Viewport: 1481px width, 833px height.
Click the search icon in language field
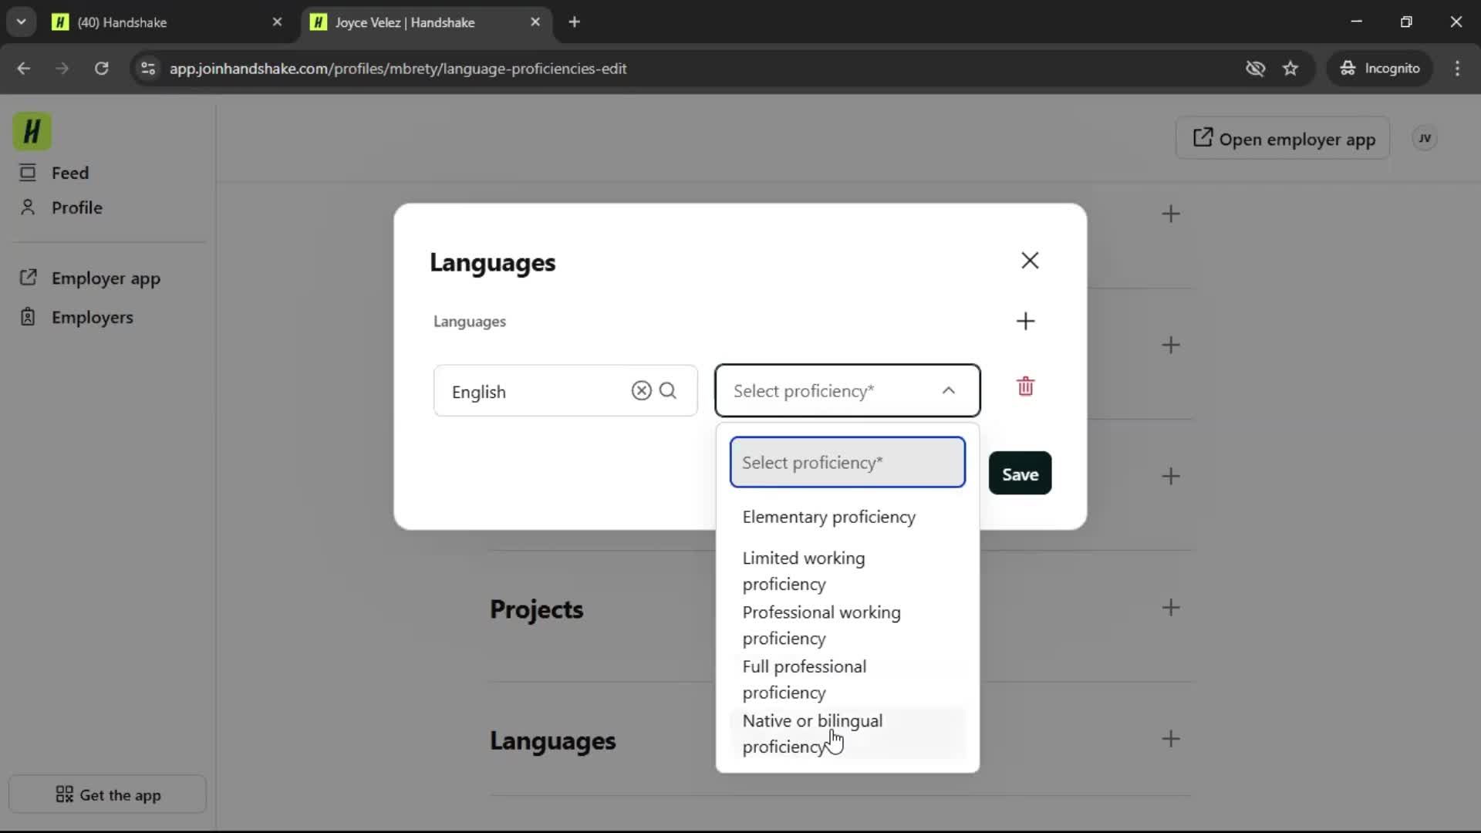click(x=668, y=390)
